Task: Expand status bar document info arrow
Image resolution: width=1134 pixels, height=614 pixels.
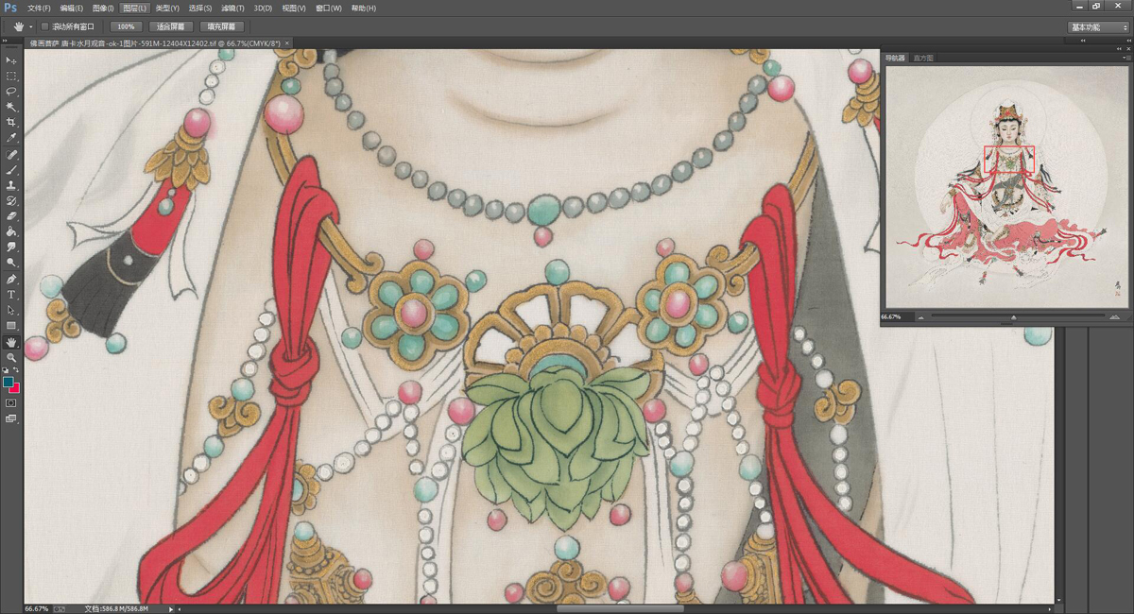Action: pos(170,609)
